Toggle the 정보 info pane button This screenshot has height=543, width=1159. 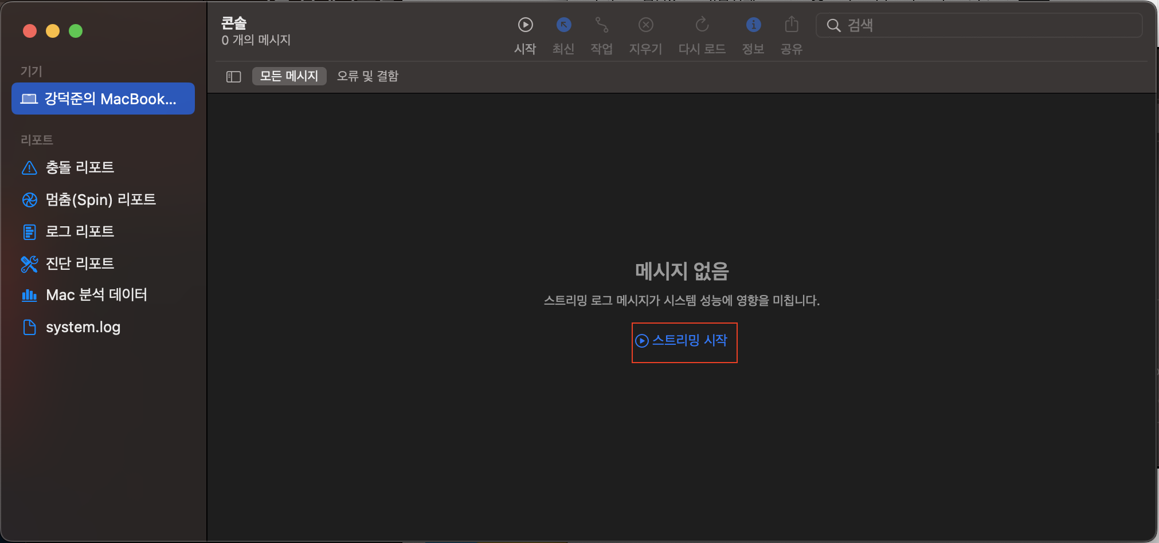[753, 25]
